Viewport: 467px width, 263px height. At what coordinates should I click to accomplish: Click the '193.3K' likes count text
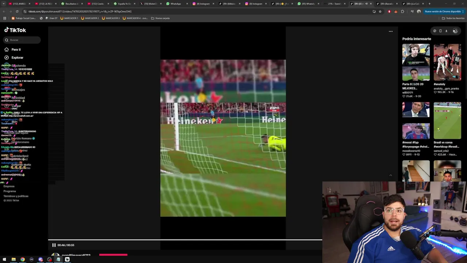point(441,92)
